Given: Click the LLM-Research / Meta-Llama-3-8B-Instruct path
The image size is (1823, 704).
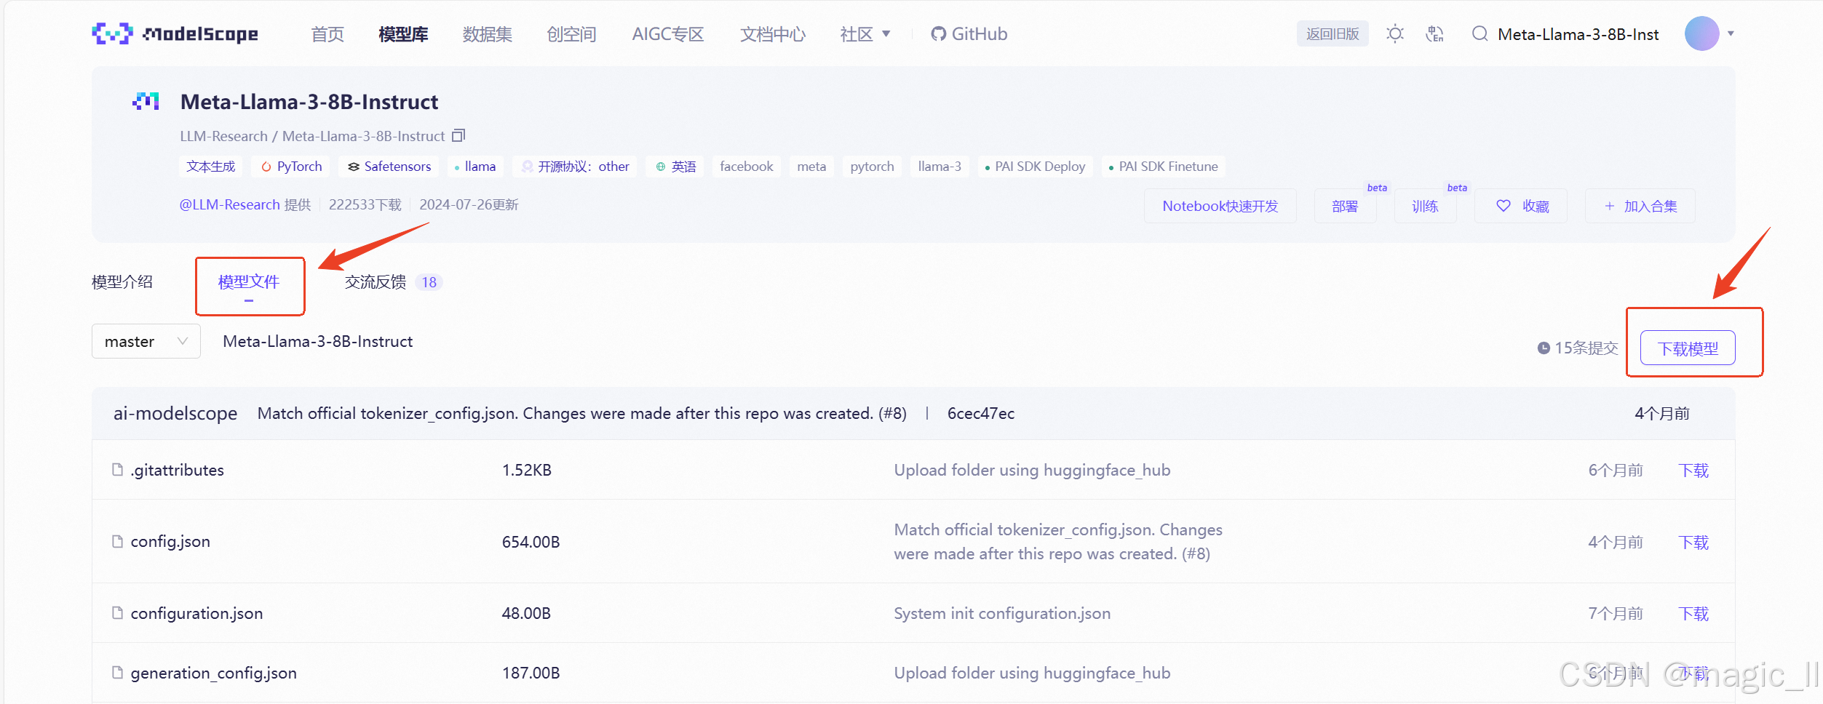Looking at the screenshot, I should tap(312, 136).
